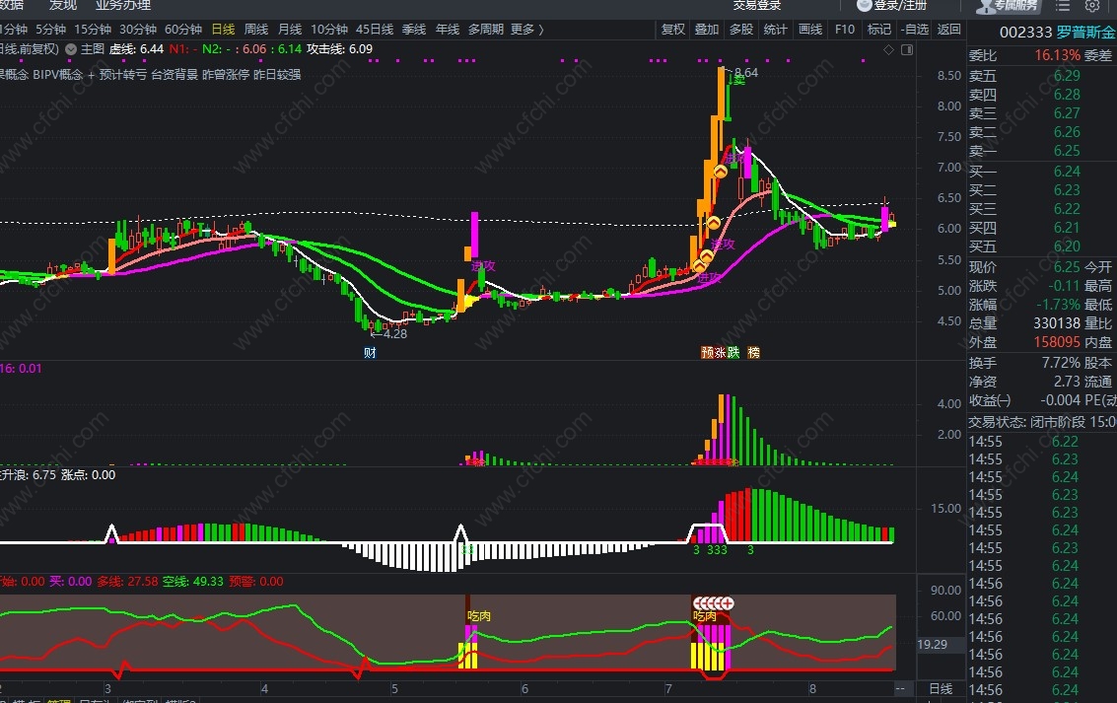
Task: Click the 昨日较强 tag
Action: 277,74
